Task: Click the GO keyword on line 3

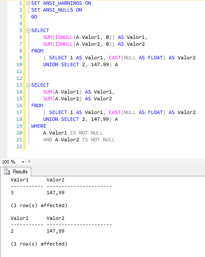Action: (x=34, y=17)
